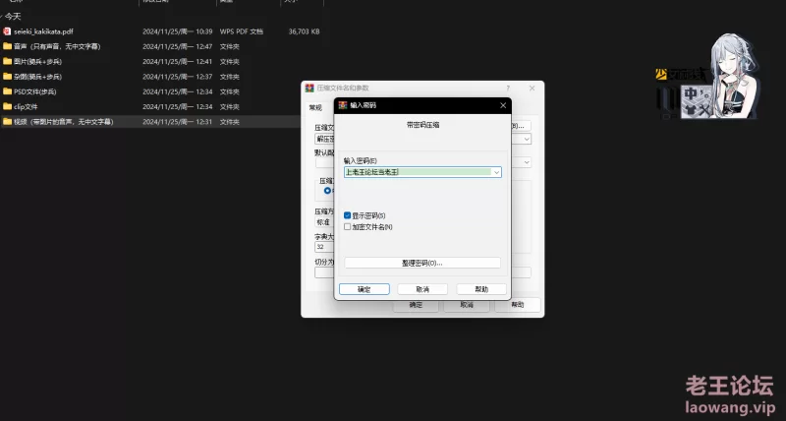The width and height of the screenshot is (786, 421).
Task: Click date 2024/11/25 10:39 of the pdf row
Action: 178,31
